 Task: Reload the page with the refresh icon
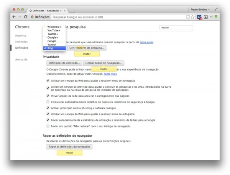pyautogui.click(x=26, y=17)
